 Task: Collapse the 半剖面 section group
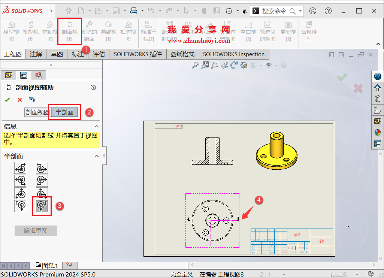pyautogui.click(x=96, y=155)
